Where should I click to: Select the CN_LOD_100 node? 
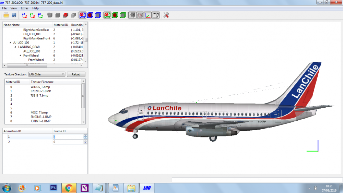click(32, 34)
